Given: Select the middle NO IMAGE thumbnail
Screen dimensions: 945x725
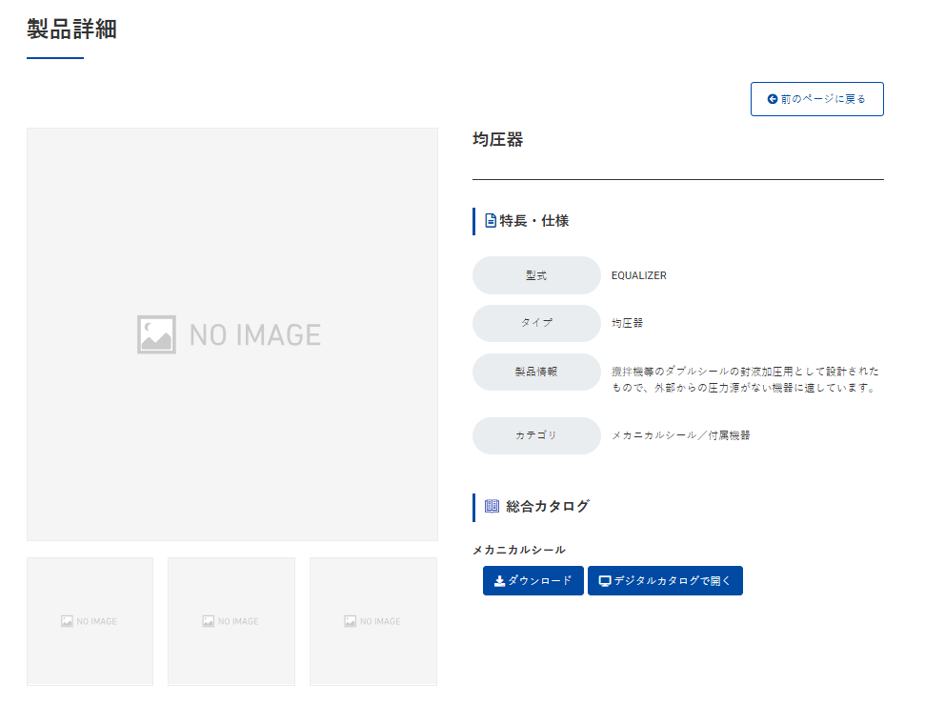Looking at the screenshot, I should point(231,621).
